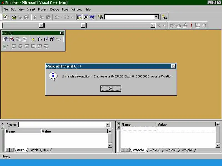Open the View menu

21,9
